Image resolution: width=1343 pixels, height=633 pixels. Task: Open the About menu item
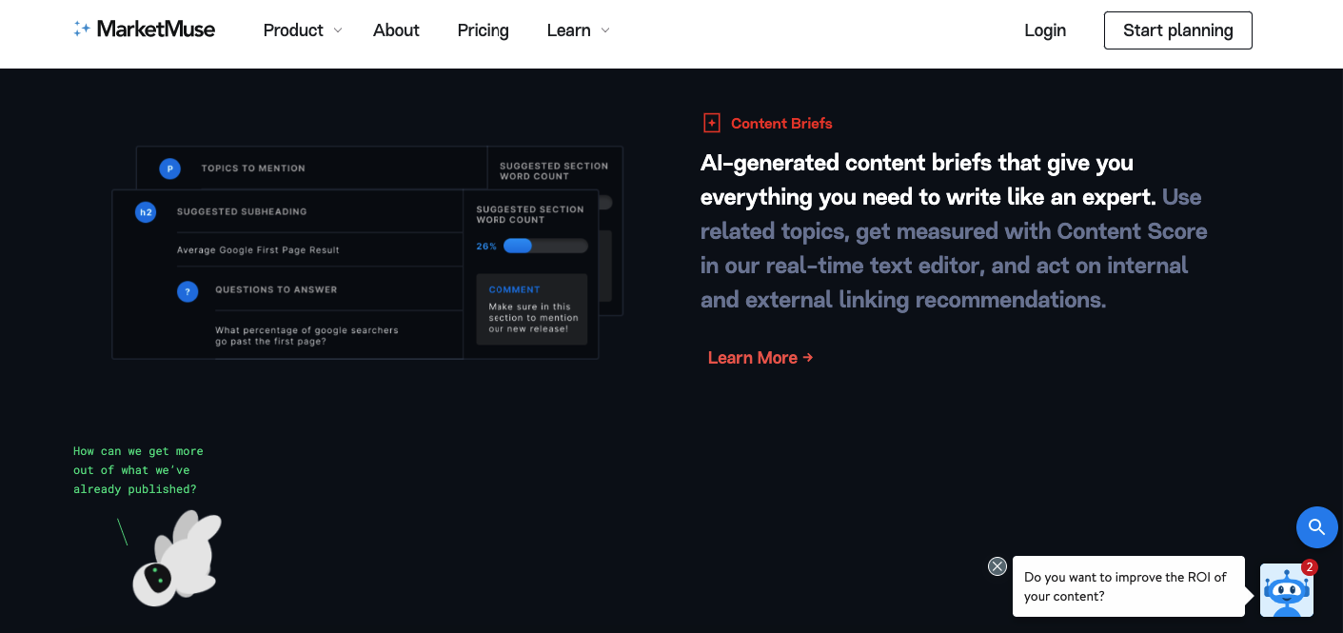(396, 30)
